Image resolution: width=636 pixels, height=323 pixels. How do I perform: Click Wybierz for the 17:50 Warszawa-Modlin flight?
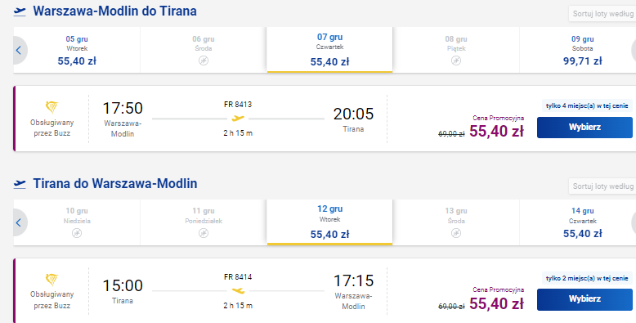584,128
